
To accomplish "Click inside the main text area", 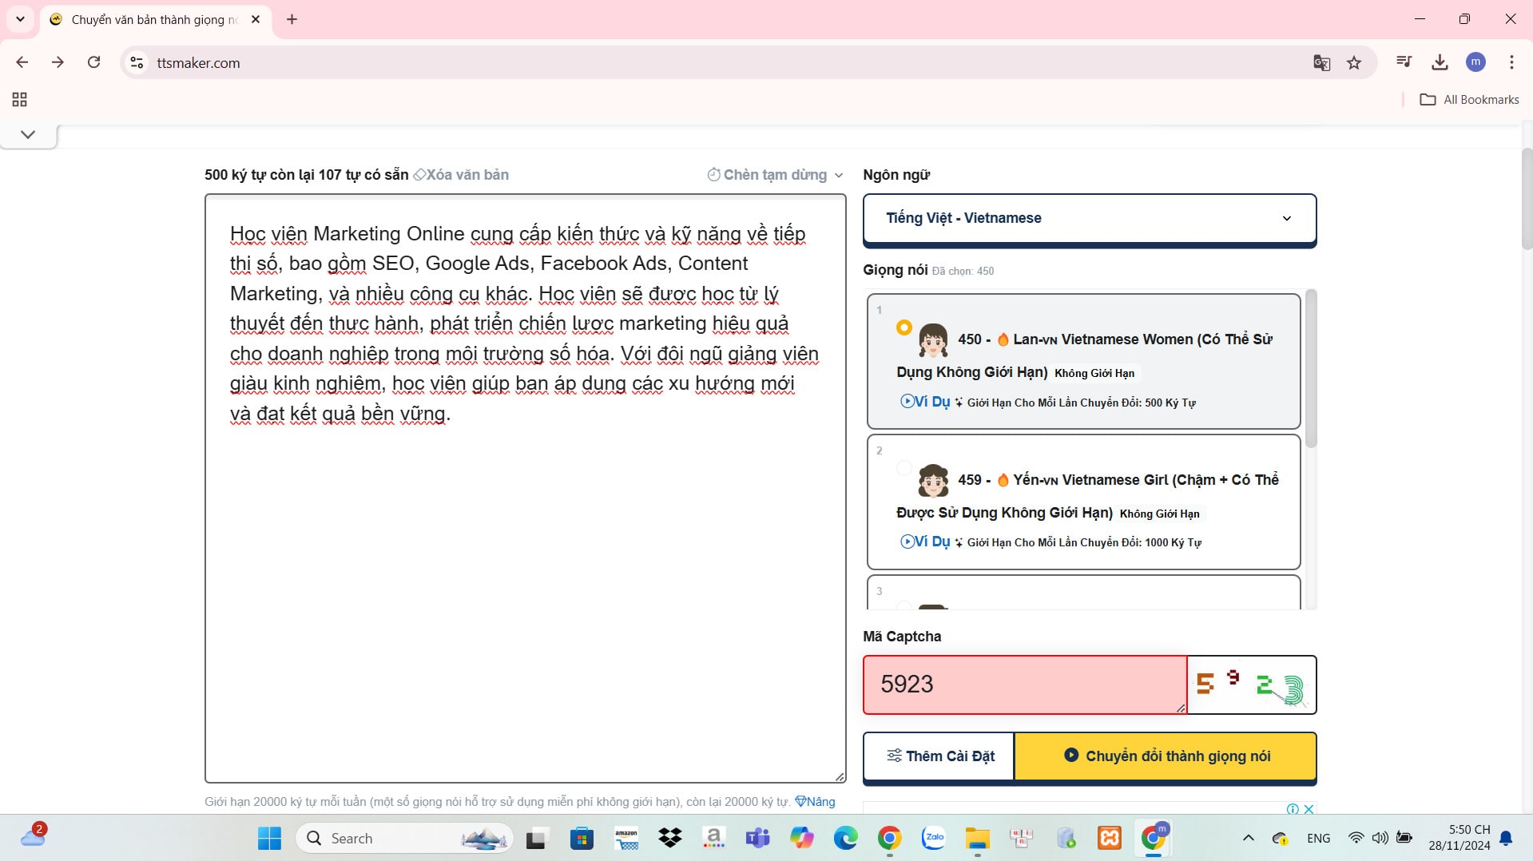I will [525, 488].
